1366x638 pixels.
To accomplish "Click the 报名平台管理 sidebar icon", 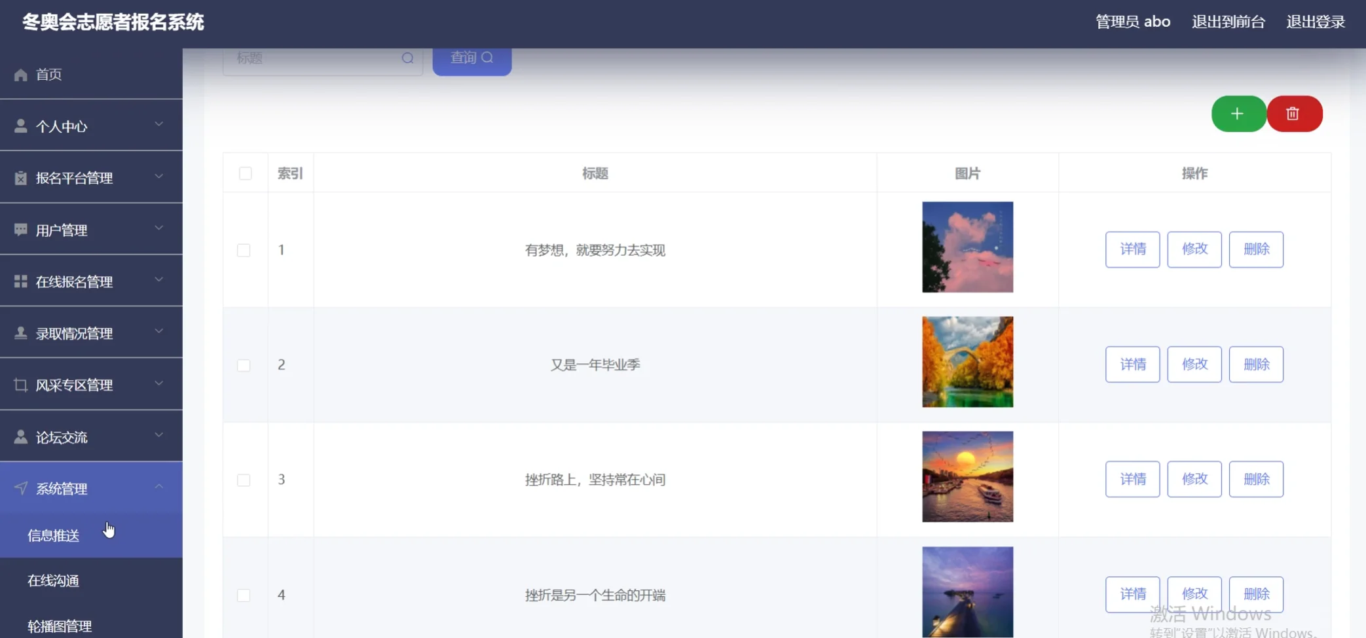I will click(x=19, y=177).
